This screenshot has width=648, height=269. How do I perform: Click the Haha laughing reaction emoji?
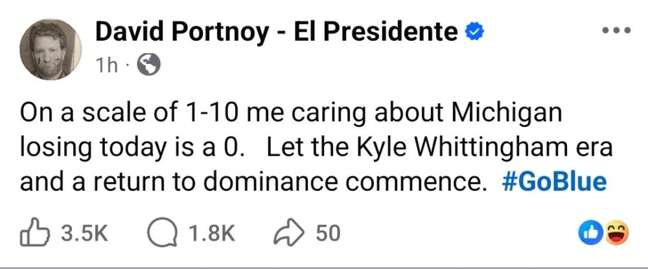click(x=617, y=233)
